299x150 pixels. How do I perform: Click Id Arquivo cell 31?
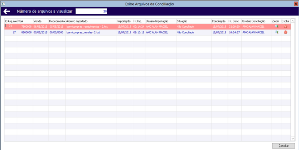tap(10, 25)
